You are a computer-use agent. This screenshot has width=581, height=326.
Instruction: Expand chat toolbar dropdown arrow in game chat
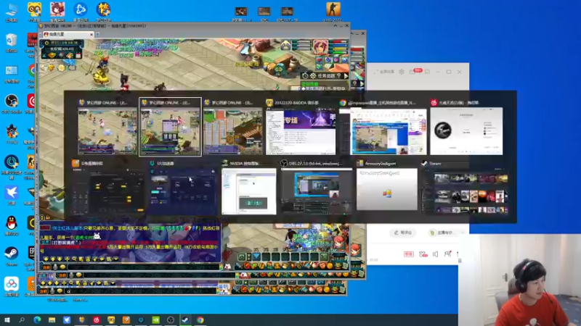(x=116, y=259)
